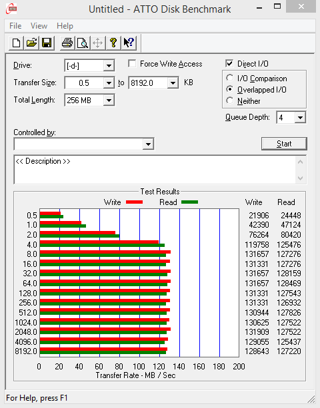Select the Overlapped I/O radio button
The height and width of the screenshot is (408, 320).
point(229,89)
